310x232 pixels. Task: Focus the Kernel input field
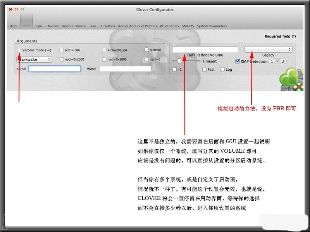(55, 69)
